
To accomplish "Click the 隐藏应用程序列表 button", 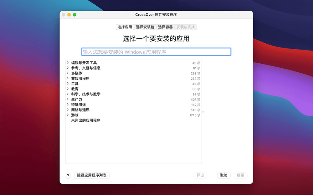I will 92,175.
